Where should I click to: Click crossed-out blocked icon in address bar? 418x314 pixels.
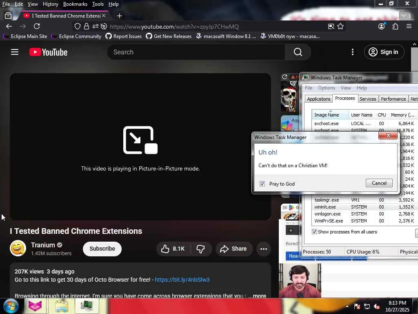104,26
